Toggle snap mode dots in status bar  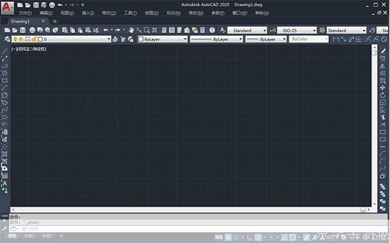237,237
